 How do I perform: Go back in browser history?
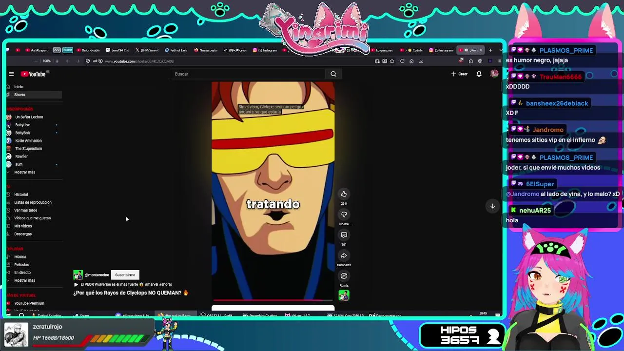point(68,61)
